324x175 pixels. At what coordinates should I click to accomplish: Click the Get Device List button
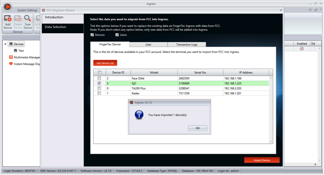pyautogui.click(x=105, y=63)
